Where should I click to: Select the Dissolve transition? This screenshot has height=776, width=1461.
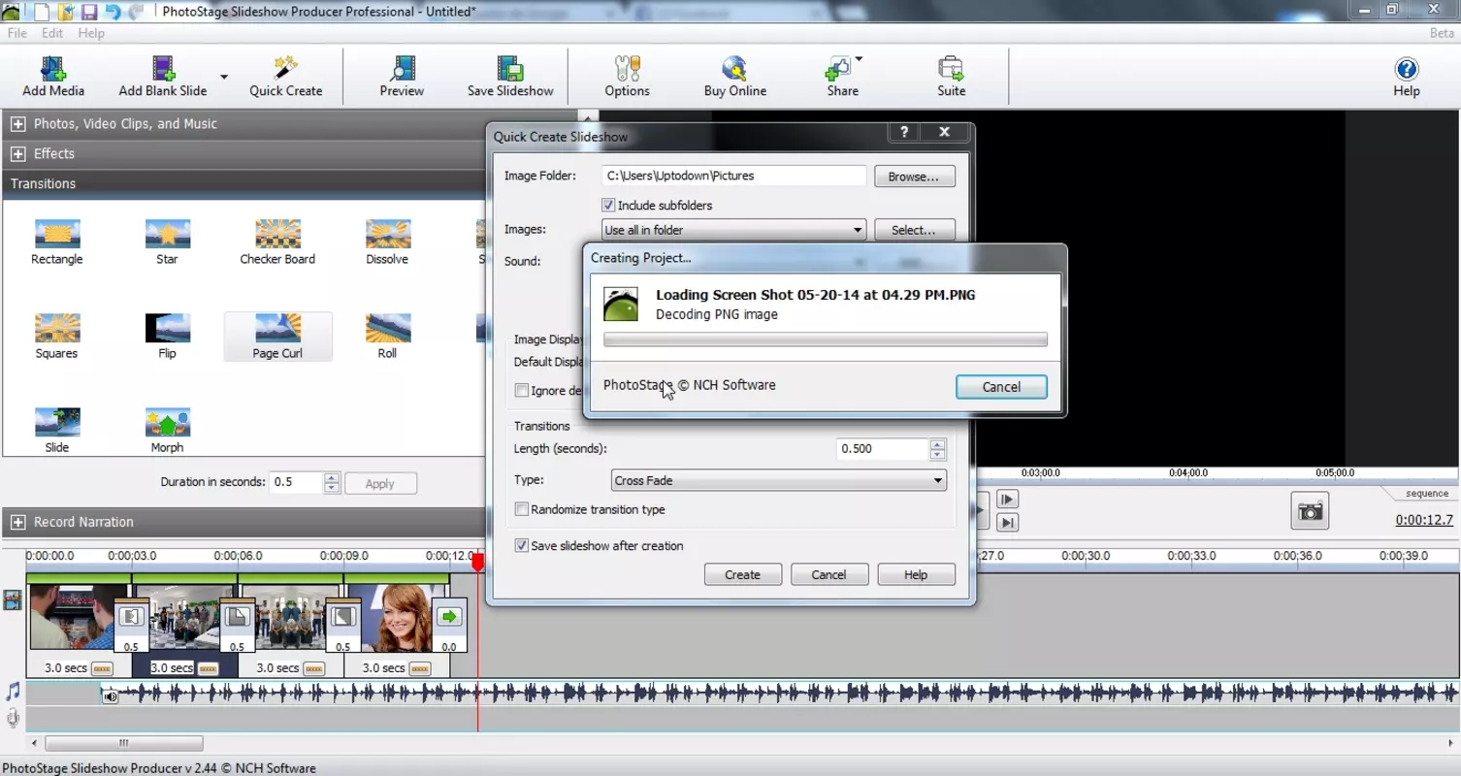(387, 242)
